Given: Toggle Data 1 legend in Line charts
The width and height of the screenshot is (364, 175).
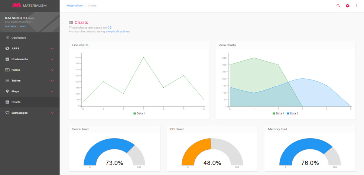Looking at the screenshot, I should click(139, 113).
